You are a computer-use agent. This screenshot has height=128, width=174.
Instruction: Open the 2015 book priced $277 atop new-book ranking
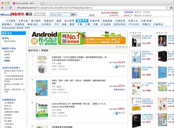pos(136,41)
